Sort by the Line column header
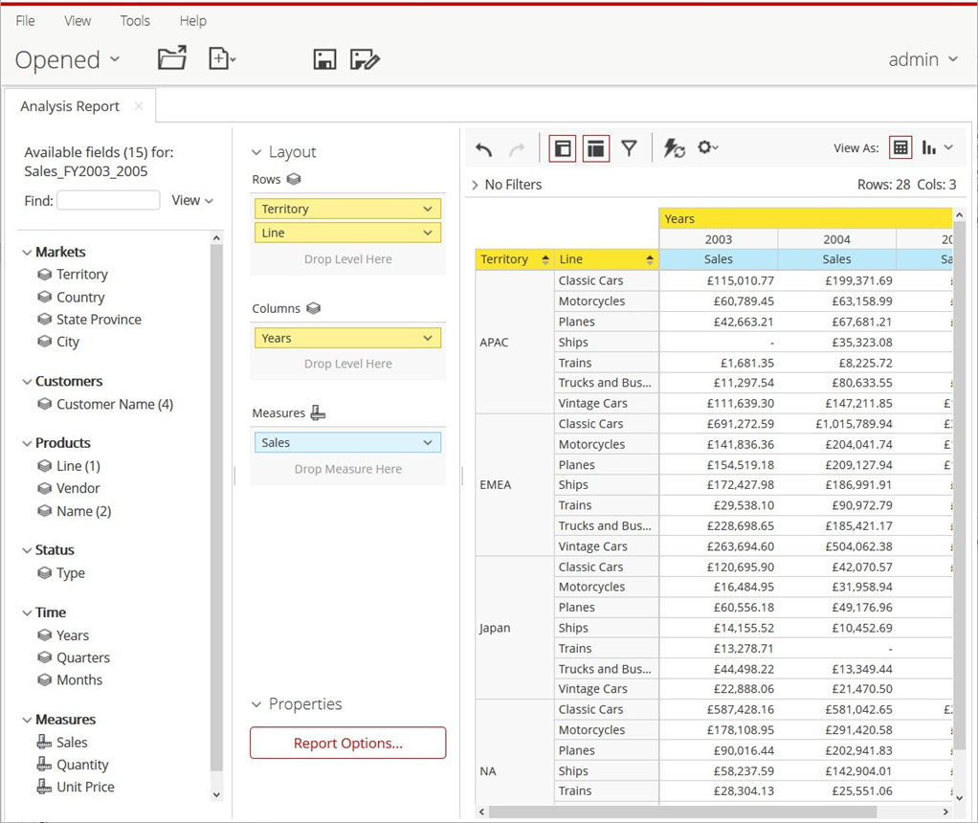The width and height of the screenshot is (978, 823). 651,259
